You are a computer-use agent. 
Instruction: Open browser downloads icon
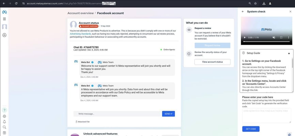pos(264,3)
